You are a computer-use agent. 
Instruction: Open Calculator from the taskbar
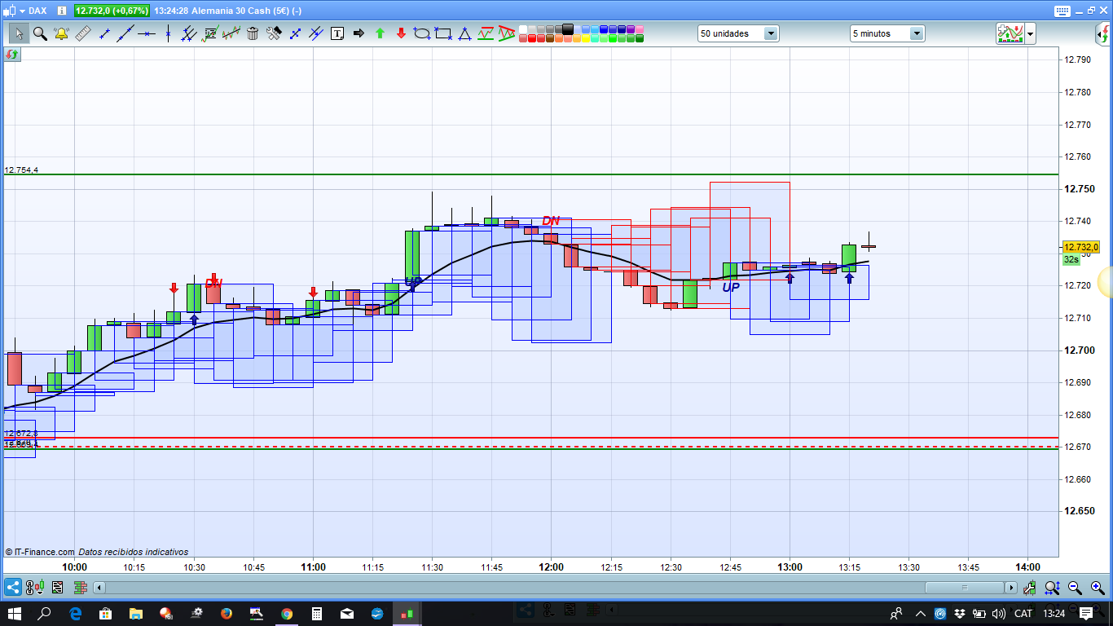317,613
